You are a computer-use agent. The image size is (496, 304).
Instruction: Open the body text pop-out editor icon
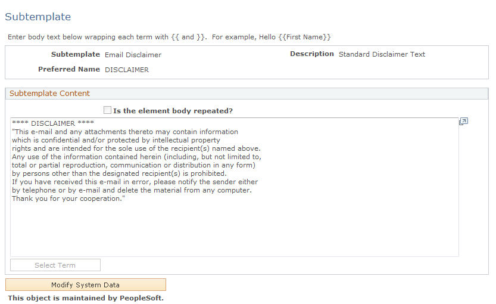pyautogui.click(x=463, y=122)
